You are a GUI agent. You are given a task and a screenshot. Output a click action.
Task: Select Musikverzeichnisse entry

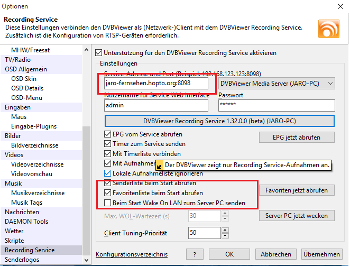click(41, 193)
